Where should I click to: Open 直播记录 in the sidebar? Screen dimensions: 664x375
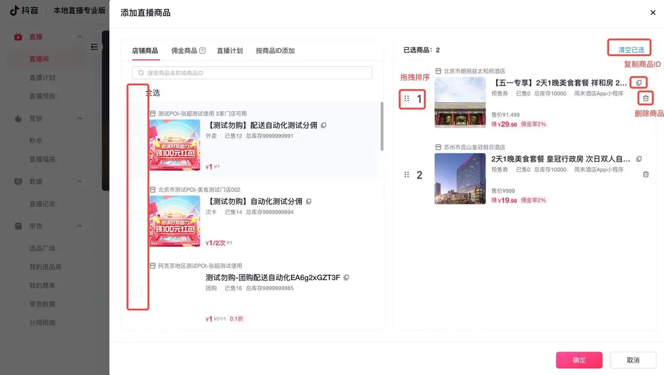43,204
